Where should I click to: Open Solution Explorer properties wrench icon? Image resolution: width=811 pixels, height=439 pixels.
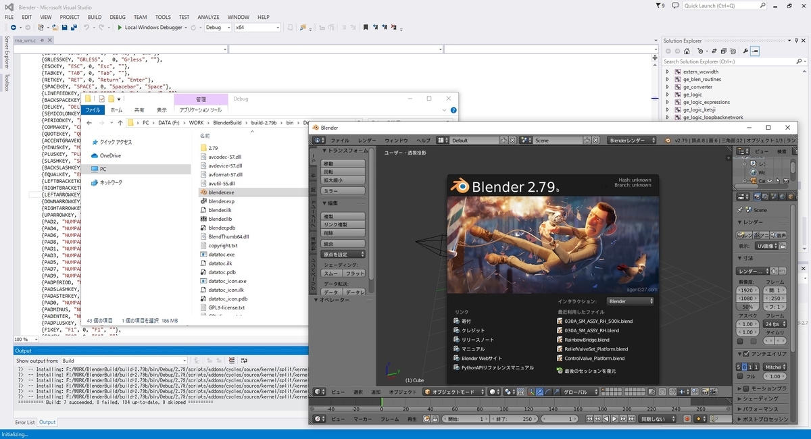click(745, 51)
